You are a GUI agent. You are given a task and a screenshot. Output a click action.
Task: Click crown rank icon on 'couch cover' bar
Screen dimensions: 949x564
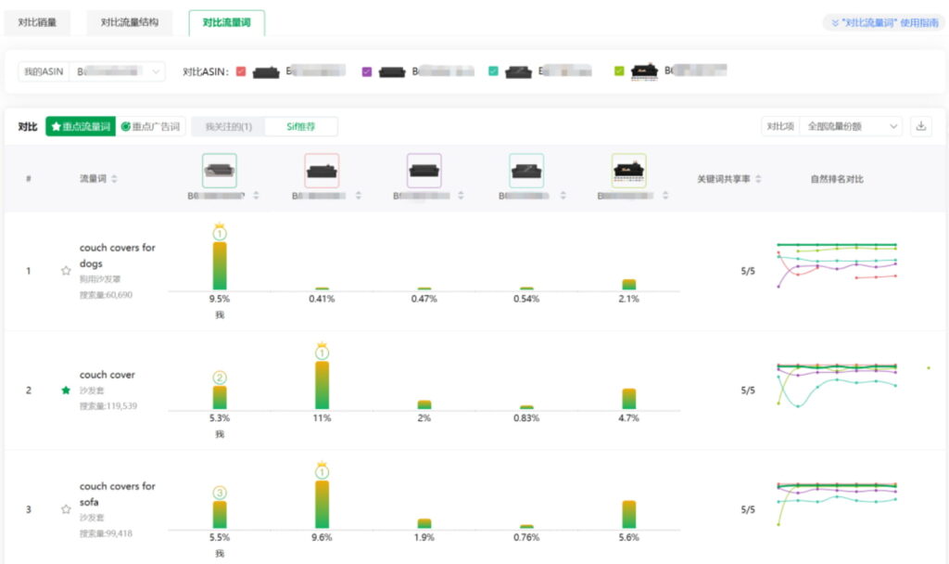coord(322,352)
